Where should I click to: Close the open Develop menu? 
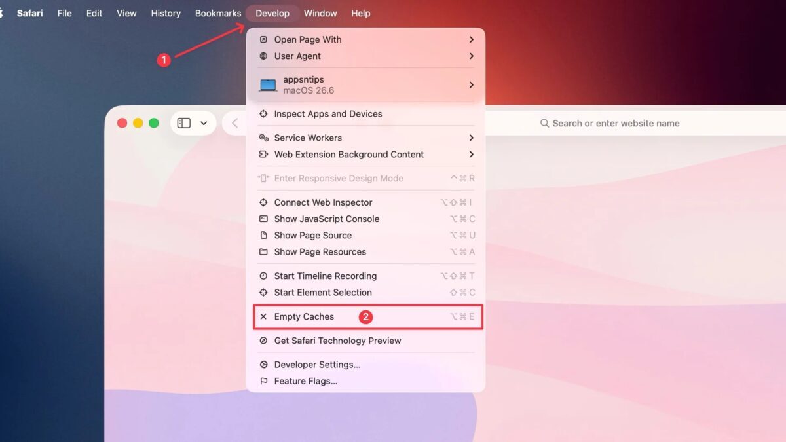click(x=272, y=13)
